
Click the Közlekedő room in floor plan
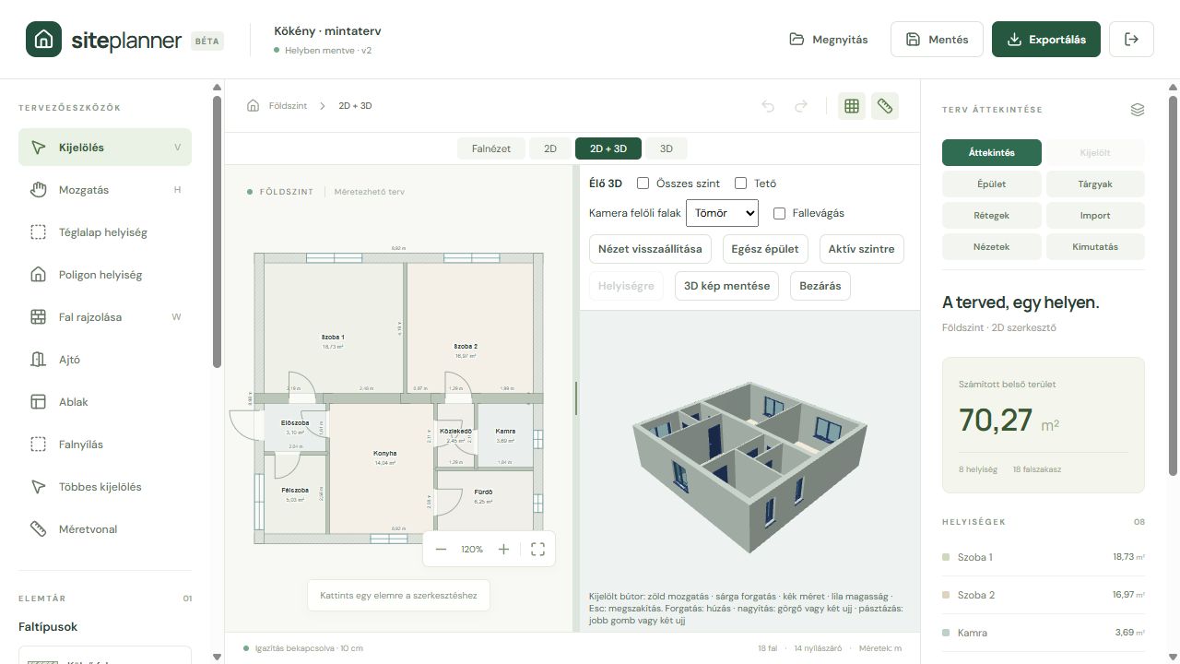pos(455,435)
